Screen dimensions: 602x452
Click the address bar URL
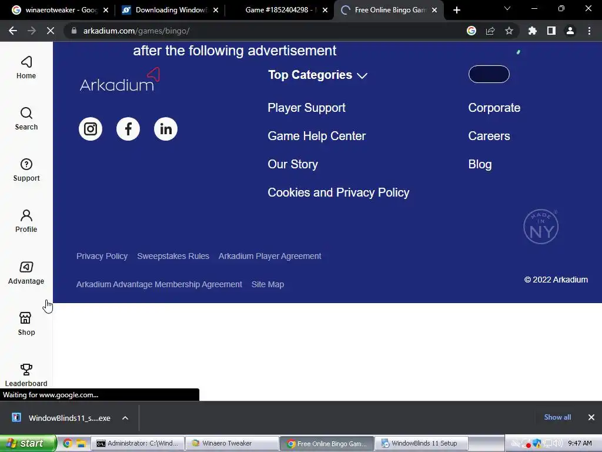136,31
